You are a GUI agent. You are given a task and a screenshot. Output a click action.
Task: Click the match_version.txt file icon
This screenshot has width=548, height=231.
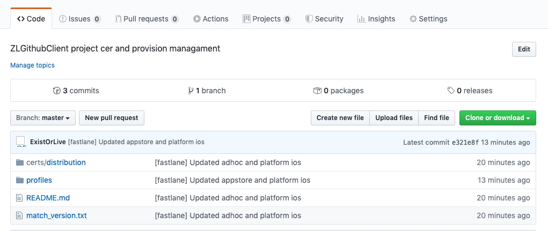pyautogui.click(x=20, y=215)
